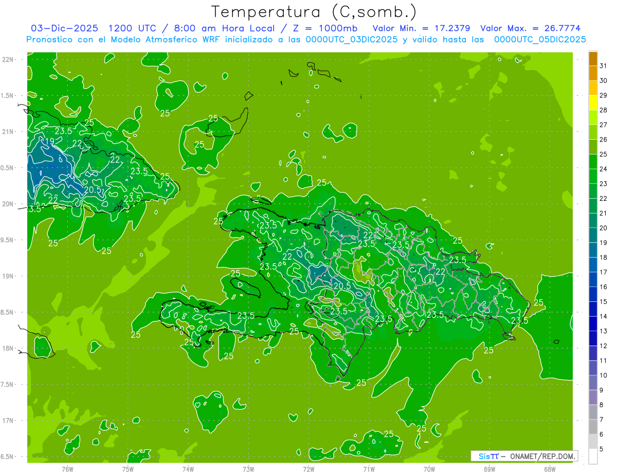The image size is (617, 476).
Task: Click the "20N" latitude axis label
Action: point(8,204)
